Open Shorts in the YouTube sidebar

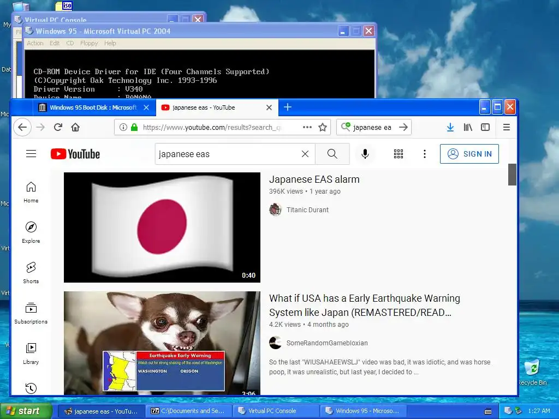pyautogui.click(x=31, y=273)
